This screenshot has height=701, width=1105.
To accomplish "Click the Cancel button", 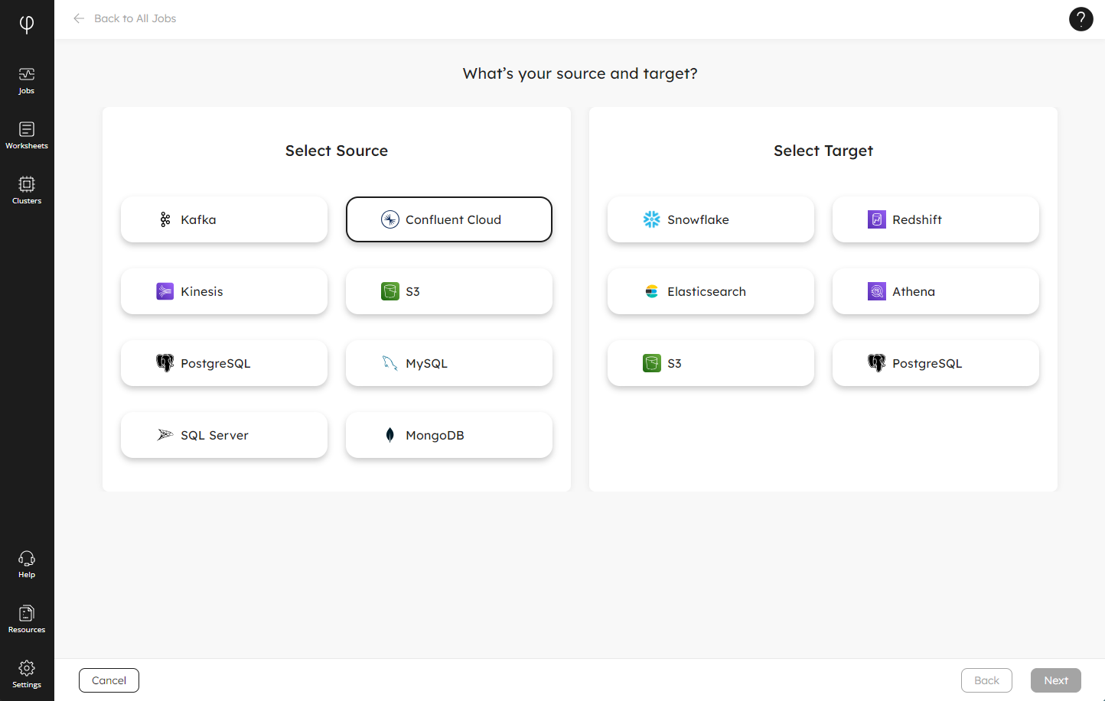I will [x=109, y=680].
